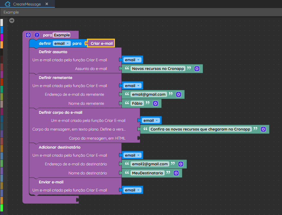Click the magenta category swatch in toolbox strip

[x=2, y=37]
